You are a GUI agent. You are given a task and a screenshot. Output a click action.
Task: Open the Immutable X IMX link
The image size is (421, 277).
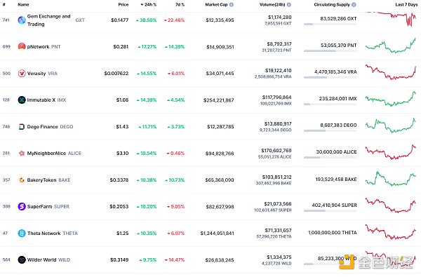point(46,100)
